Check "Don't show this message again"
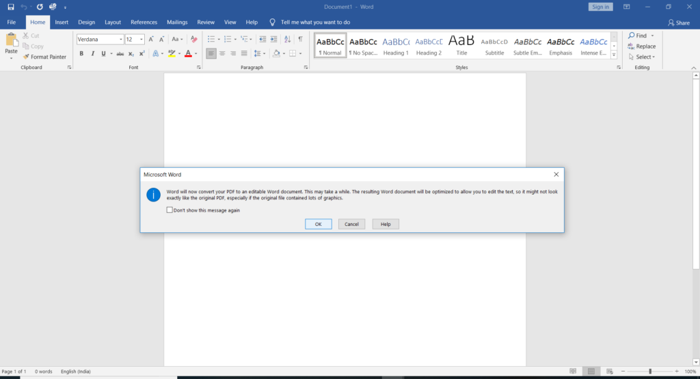 coord(170,210)
